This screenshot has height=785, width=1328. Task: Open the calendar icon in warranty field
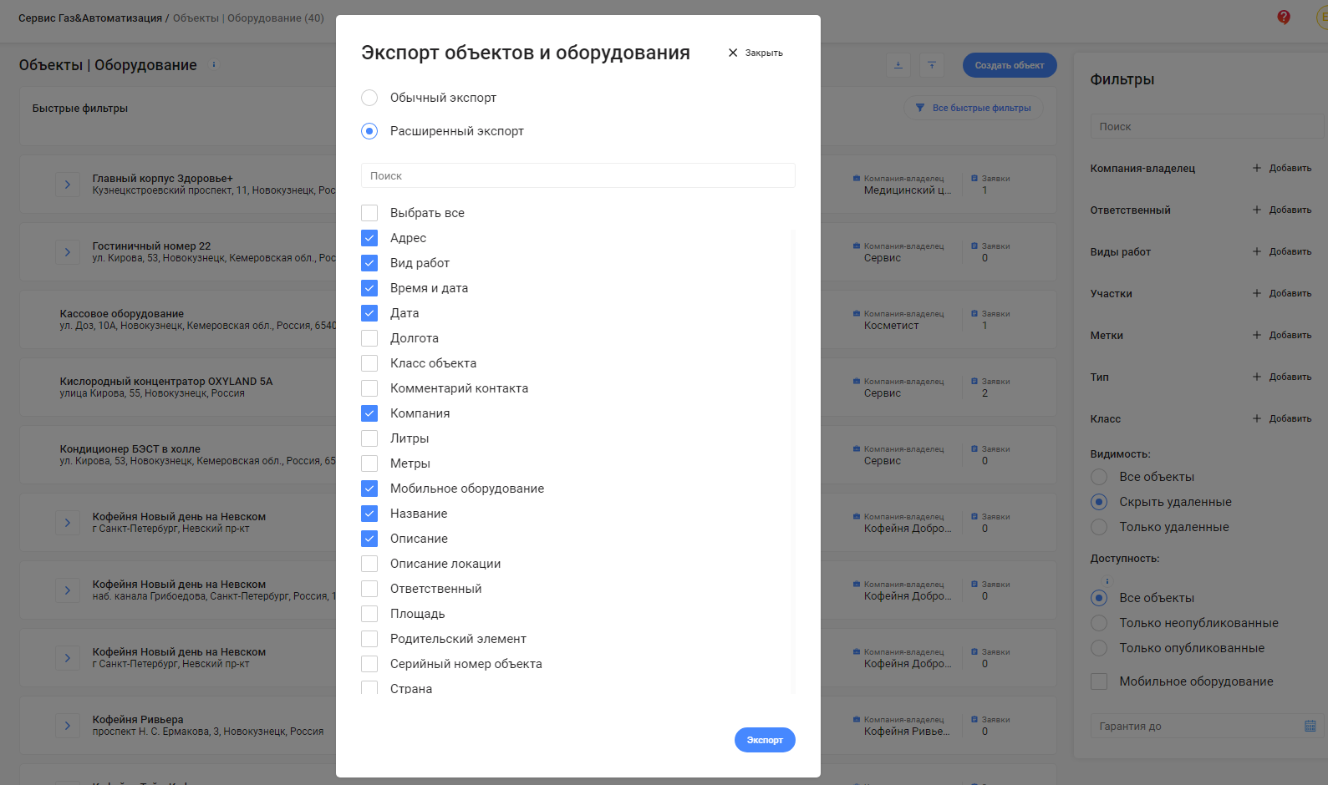tap(1310, 726)
